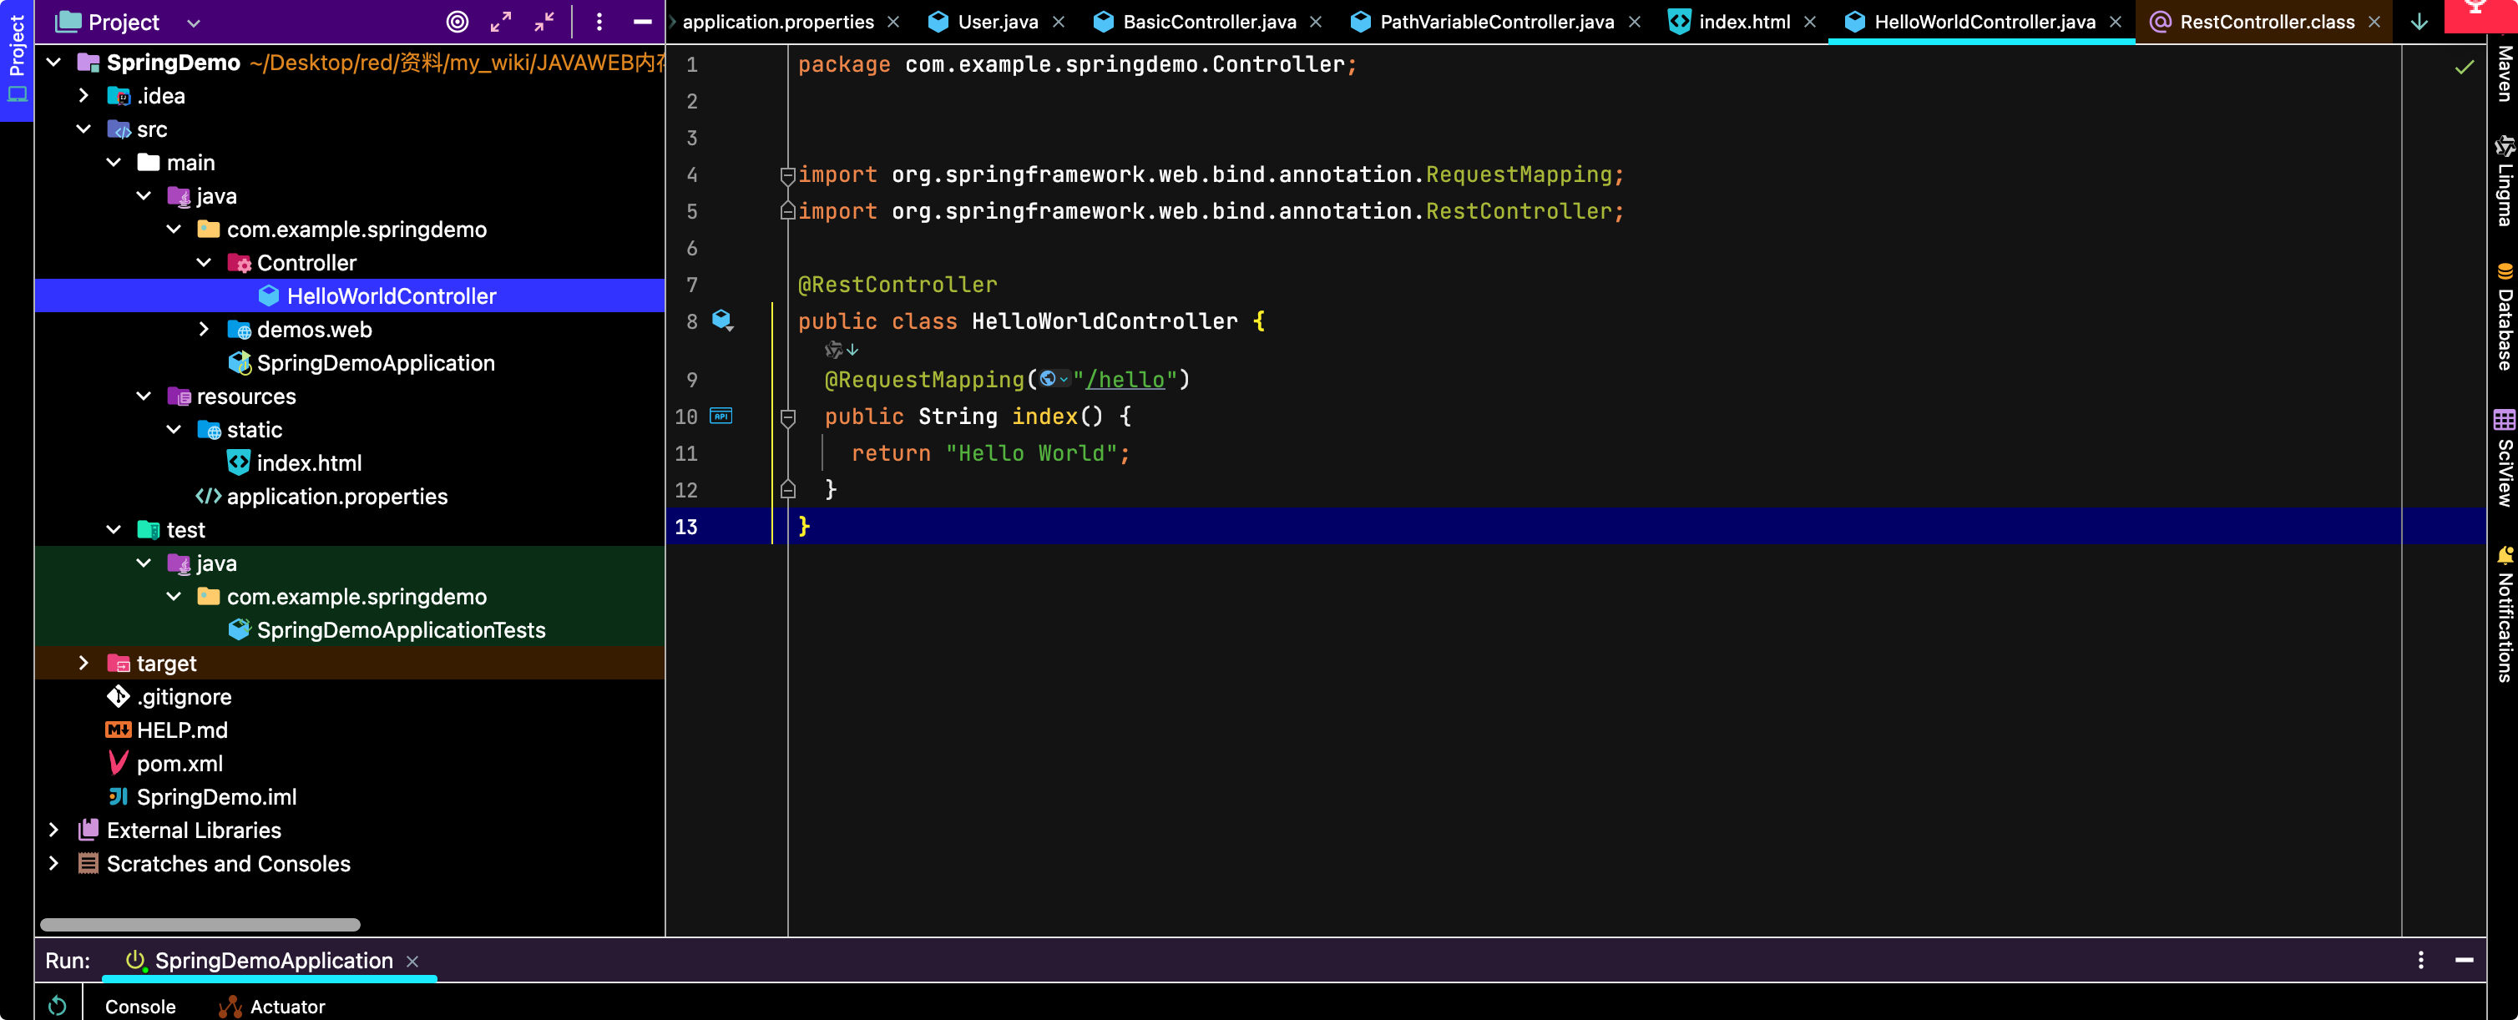The image size is (2518, 1020).
Task: Open the Project view dropdown
Action: point(193,23)
